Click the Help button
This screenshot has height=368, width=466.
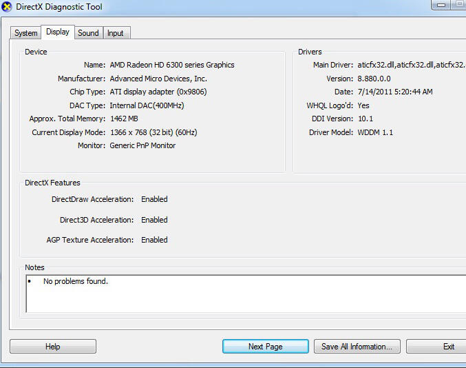point(53,346)
